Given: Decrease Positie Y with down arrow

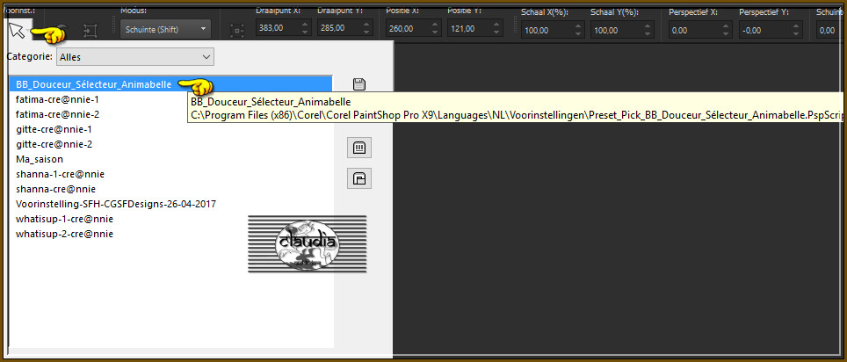Looking at the screenshot, I should point(496,33).
